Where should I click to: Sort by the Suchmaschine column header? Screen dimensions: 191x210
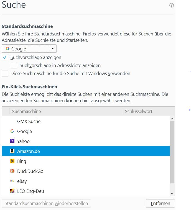pos(65,111)
